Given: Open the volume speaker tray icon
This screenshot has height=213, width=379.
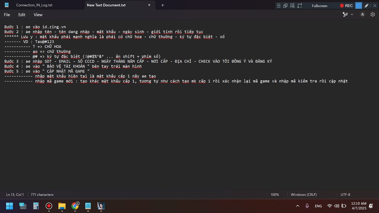Looking at the screenshot, I should 337,206.
